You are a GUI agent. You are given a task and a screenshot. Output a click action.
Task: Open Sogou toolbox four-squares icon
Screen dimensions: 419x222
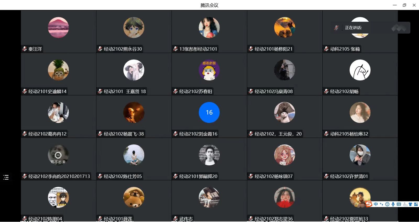click(416, 204)
